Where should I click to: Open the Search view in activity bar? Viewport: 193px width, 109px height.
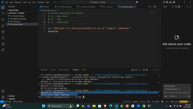tap(3, 13)
